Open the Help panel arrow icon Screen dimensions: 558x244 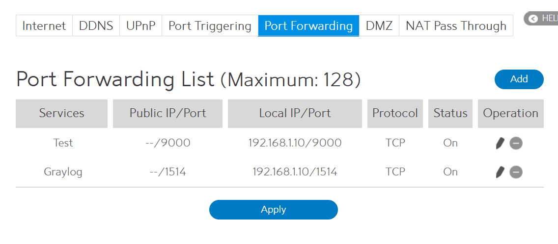[533, 19]
